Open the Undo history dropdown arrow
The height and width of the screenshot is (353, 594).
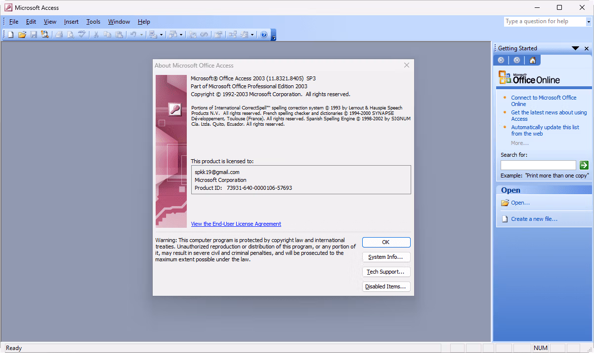(141, 35)
